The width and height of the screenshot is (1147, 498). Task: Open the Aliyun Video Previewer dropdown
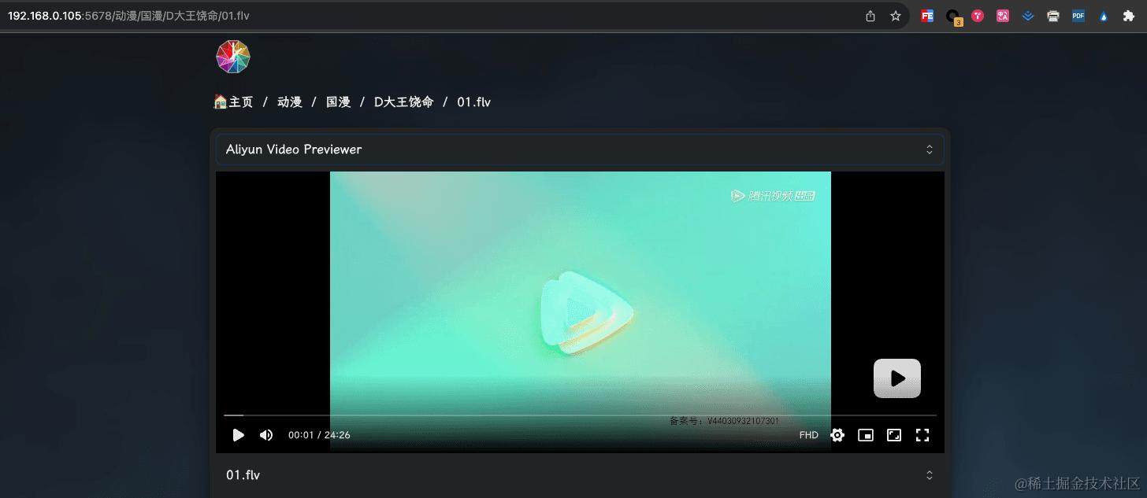[580, 149]
